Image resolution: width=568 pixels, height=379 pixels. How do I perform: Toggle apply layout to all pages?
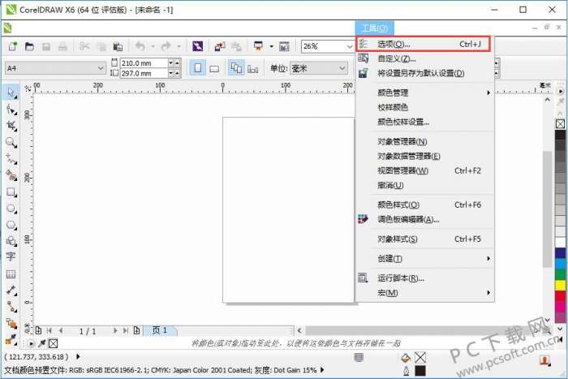[236, 67]
